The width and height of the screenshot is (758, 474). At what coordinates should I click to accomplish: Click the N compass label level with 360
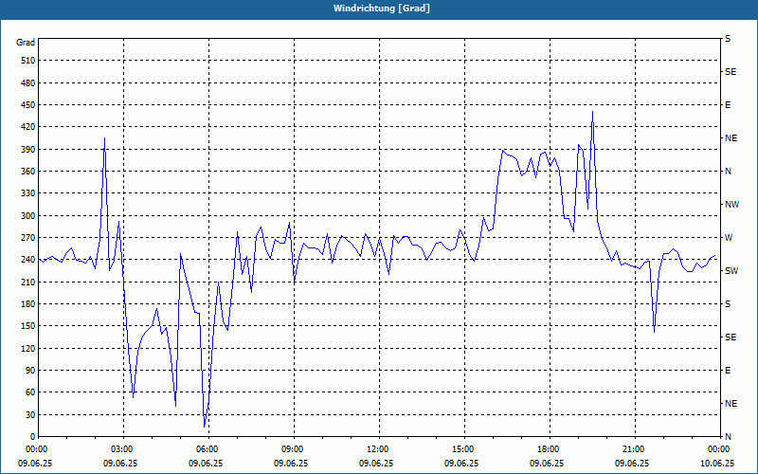pos(728,172)
